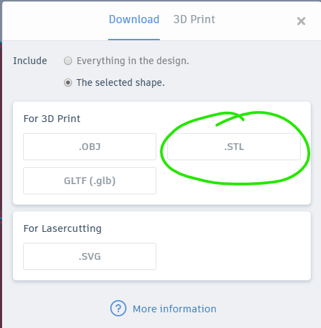Switch to the Download tab
Viewport: 321px width, 328px height.
click(x=134, y=19)
